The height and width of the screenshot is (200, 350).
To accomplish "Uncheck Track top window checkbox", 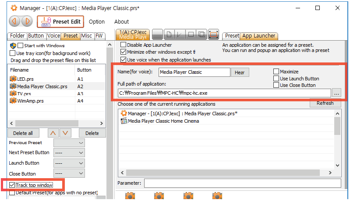I will [x=12, y=185].
